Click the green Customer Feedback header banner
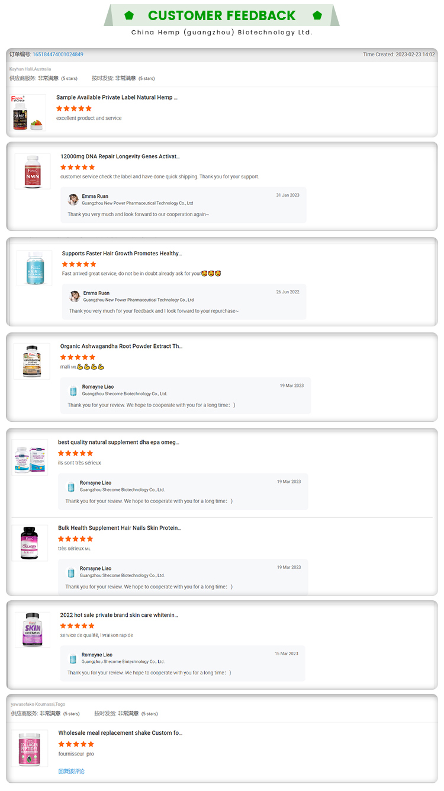The width and height of the screenshot is (444, 791). [222, 15]
